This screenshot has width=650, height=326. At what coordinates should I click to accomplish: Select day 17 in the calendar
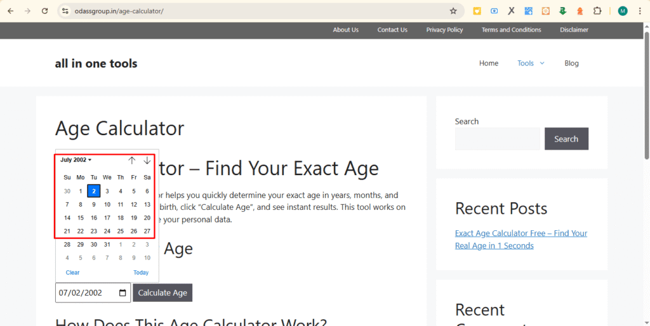click(x=107, y=218)
